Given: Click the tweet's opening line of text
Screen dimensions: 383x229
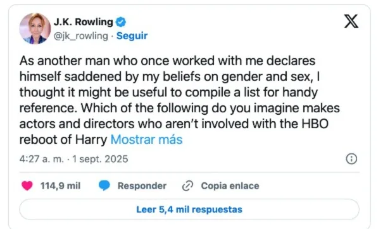Looking at the screenshot, I should [167, 61].
